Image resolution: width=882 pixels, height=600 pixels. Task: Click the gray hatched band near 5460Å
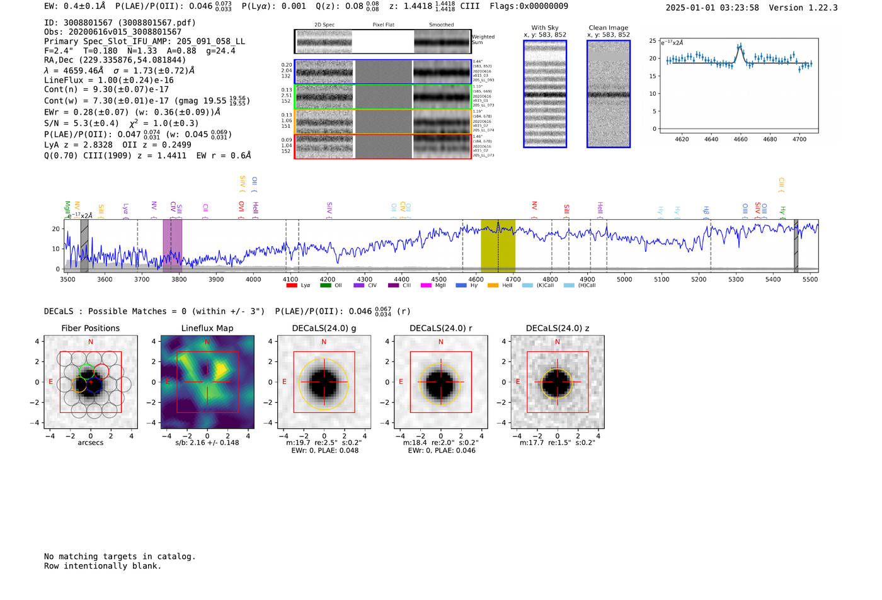pyautogui.click(x=796, y=246)
